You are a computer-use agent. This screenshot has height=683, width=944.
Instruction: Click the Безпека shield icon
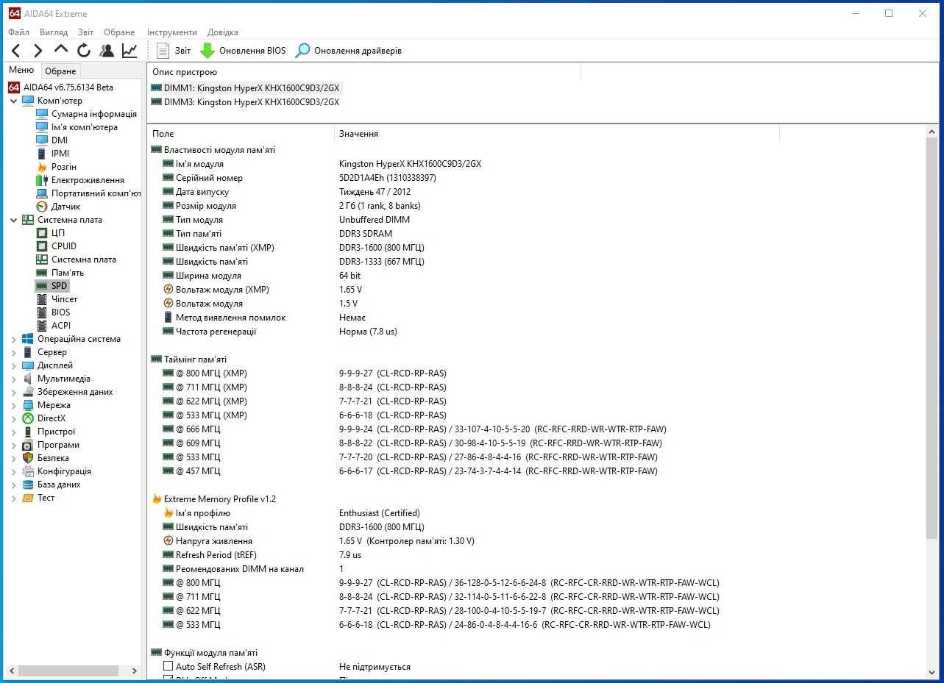point(28,458)
